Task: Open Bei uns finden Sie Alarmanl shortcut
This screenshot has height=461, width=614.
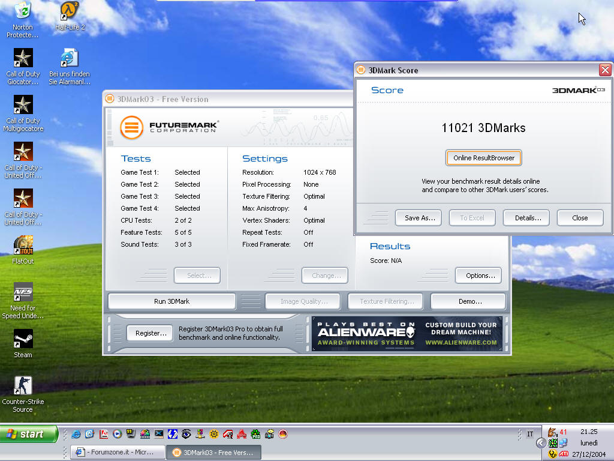Action: [x=70, y=67]
